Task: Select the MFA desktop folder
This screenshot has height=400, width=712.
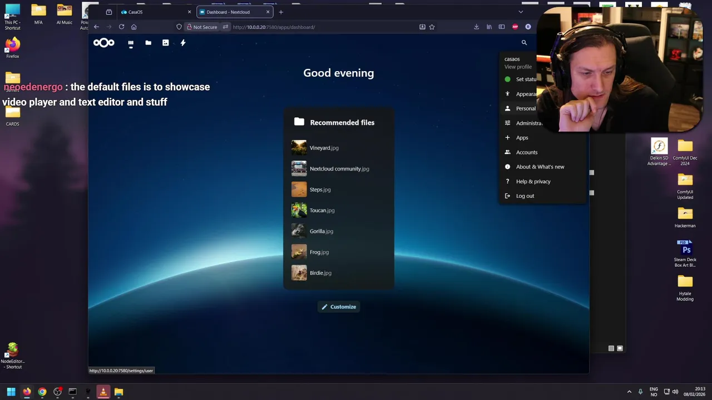Action: coord(38,15)
